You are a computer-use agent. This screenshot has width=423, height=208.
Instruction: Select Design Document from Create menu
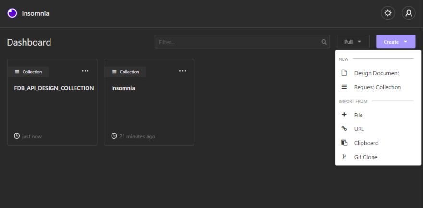pos(378,73)
